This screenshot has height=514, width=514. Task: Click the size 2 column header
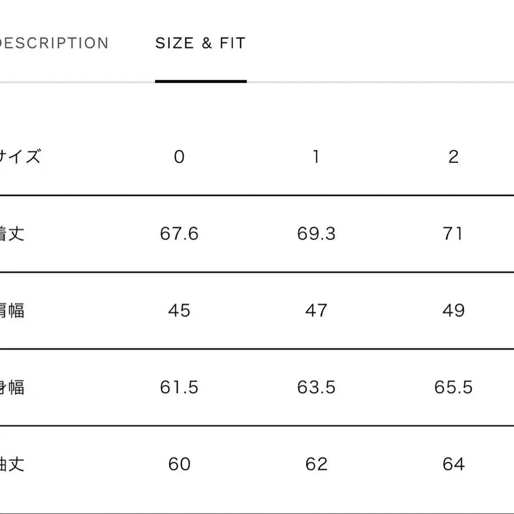453,156
